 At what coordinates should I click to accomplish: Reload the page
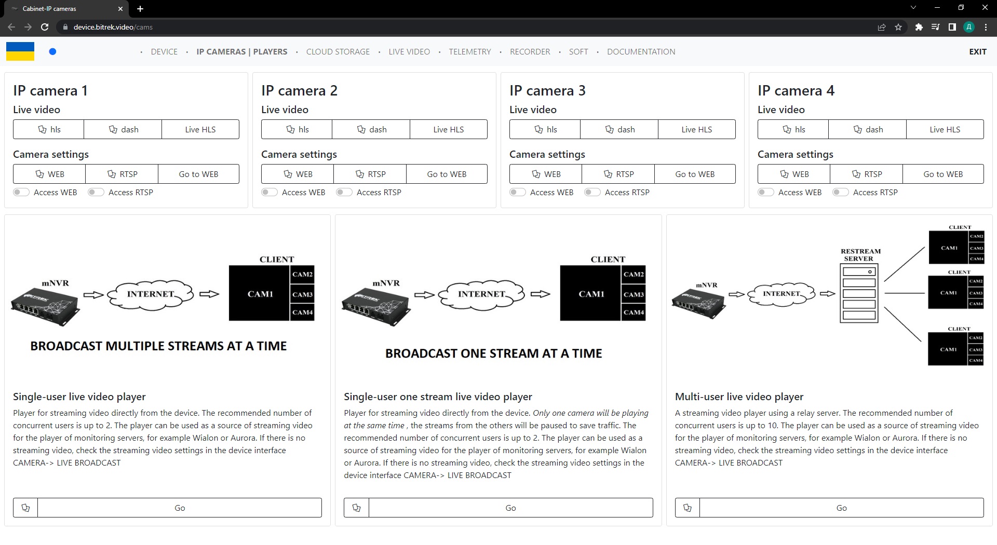[x=45, y=27]
